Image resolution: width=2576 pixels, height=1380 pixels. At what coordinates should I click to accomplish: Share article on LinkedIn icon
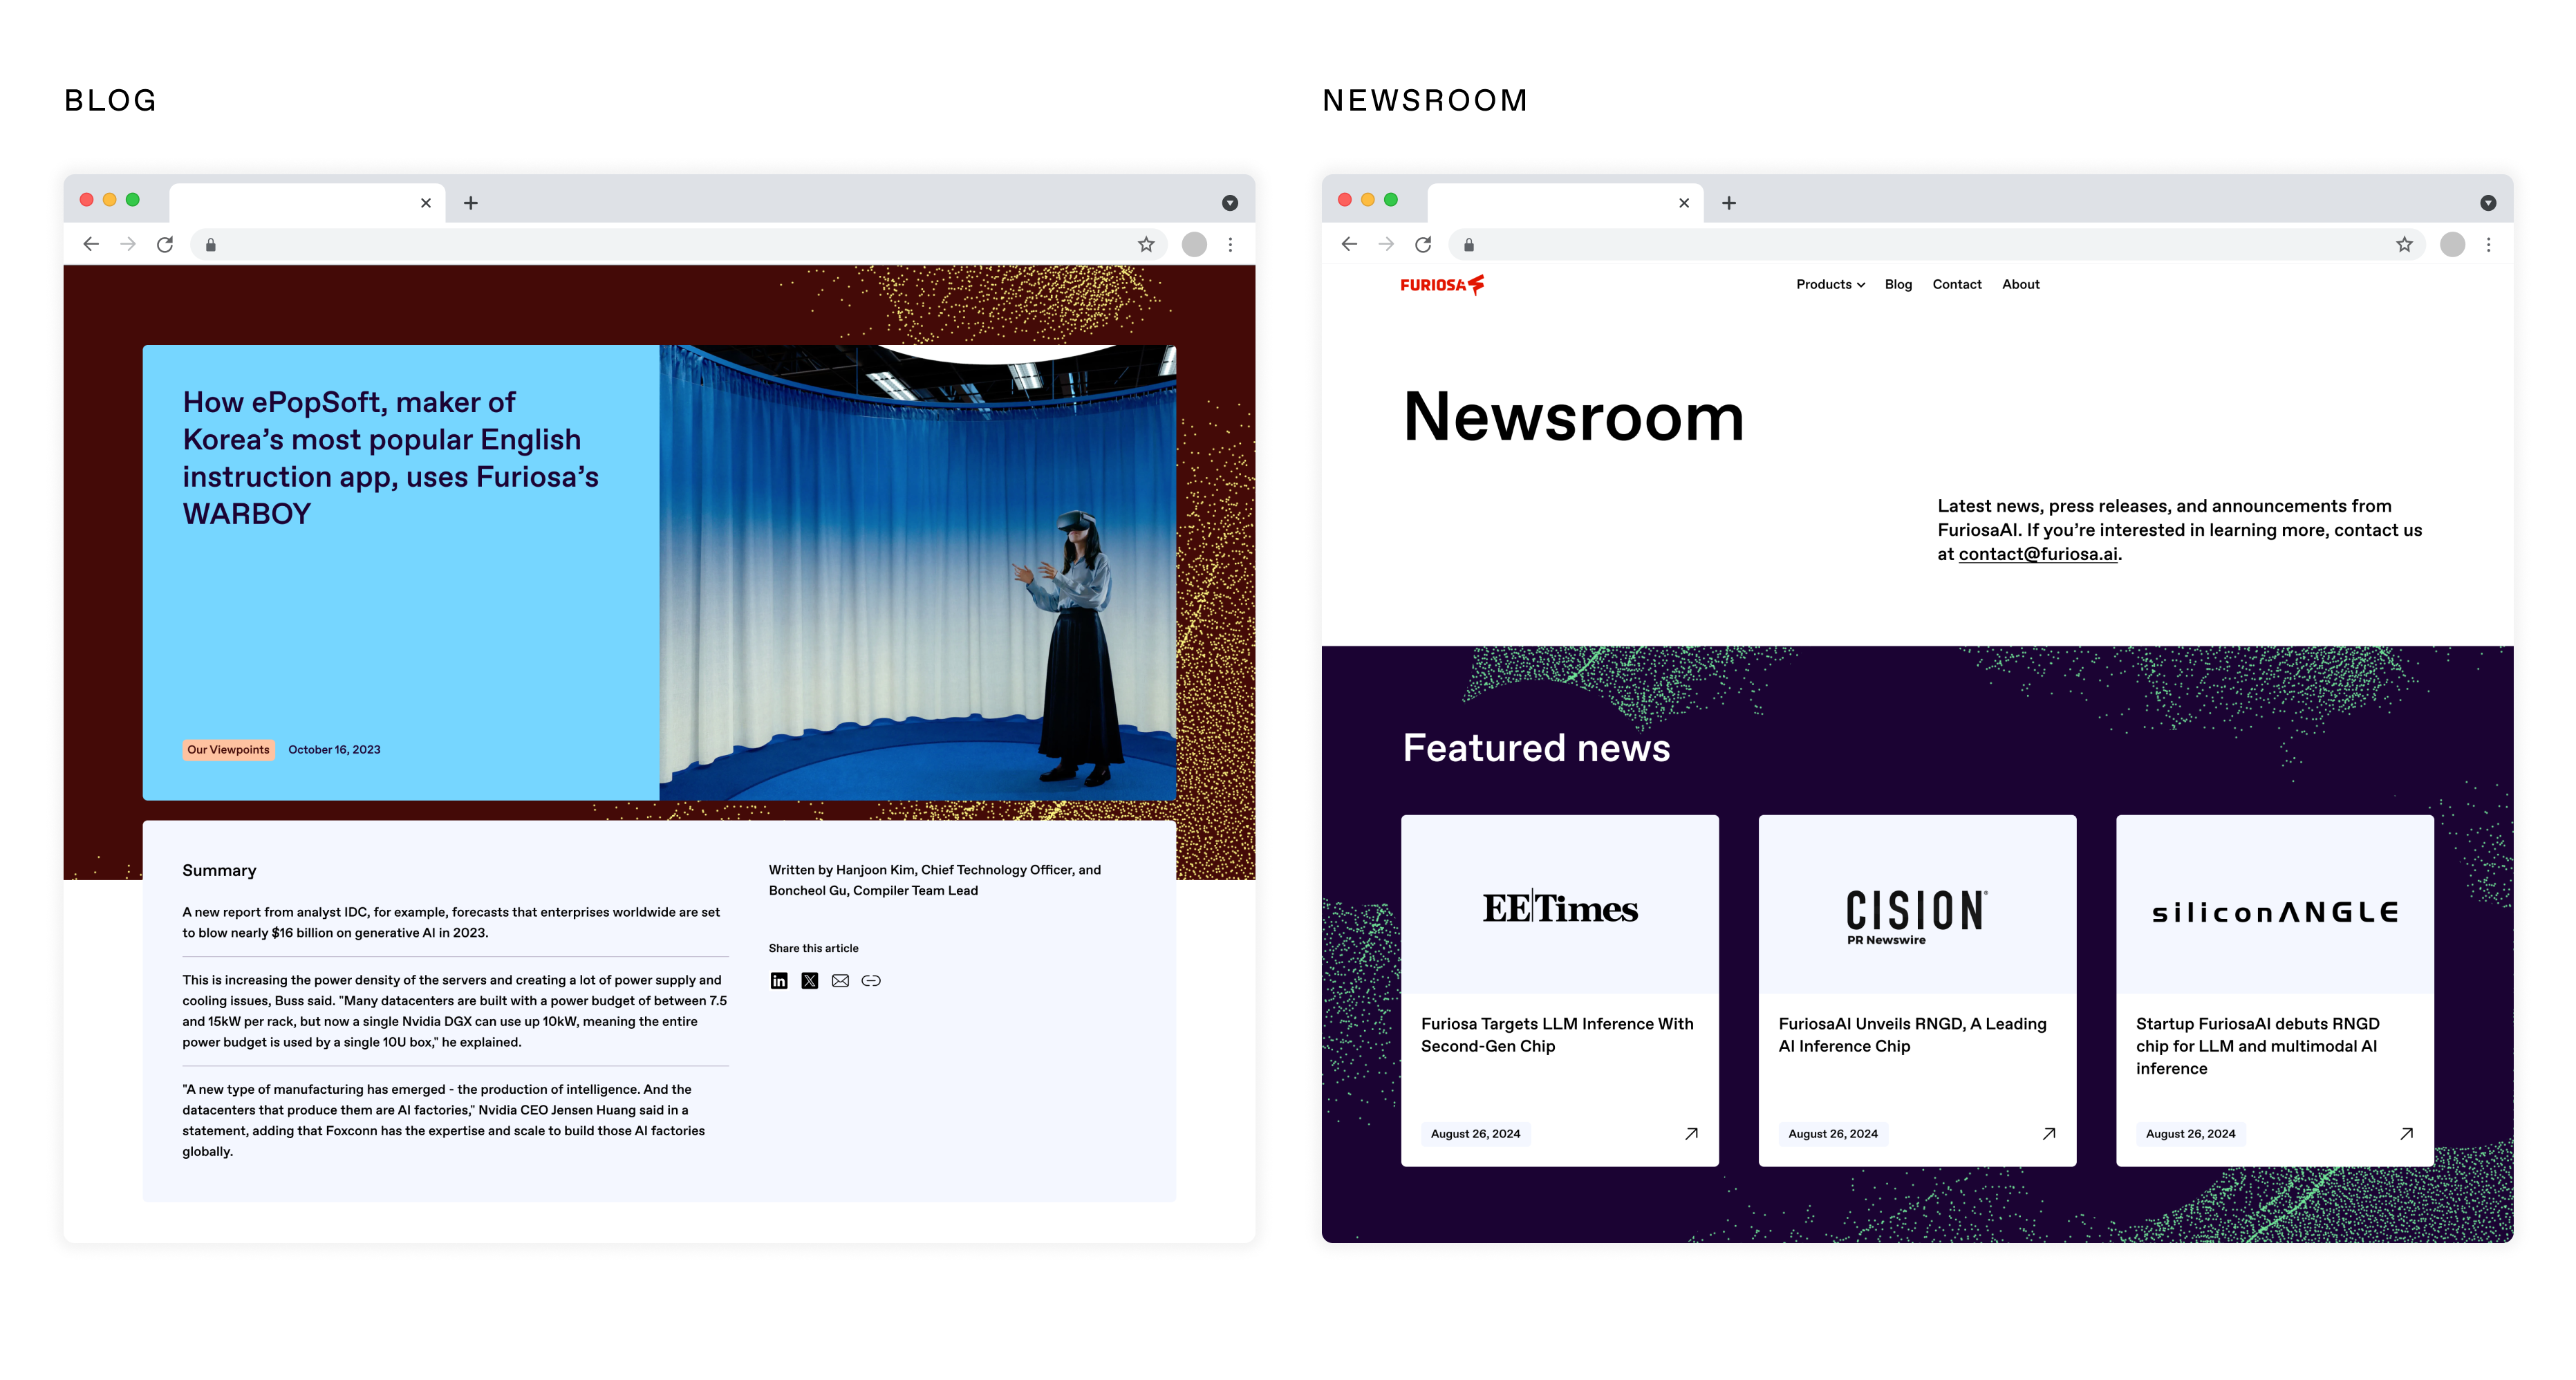[x=779, y=981]
